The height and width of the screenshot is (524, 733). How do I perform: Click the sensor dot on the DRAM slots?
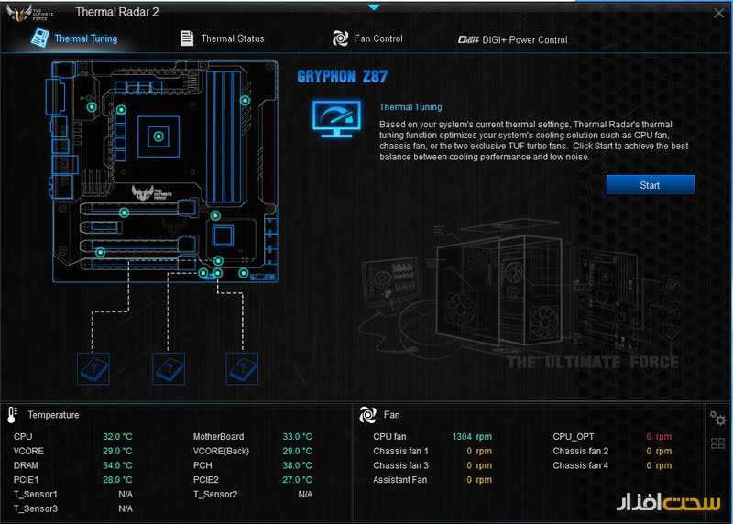point(245,100)
